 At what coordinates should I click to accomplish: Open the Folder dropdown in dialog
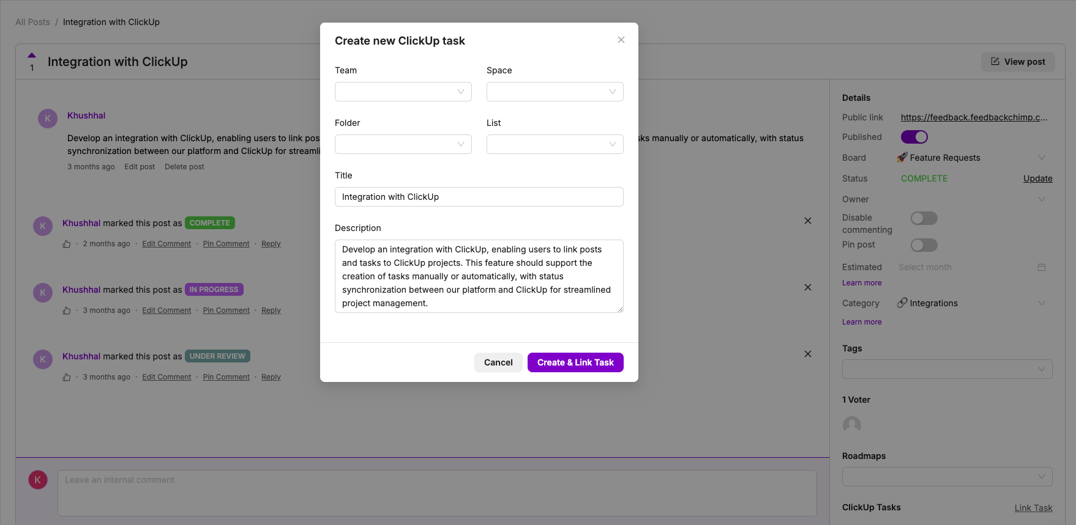(403, 144)
